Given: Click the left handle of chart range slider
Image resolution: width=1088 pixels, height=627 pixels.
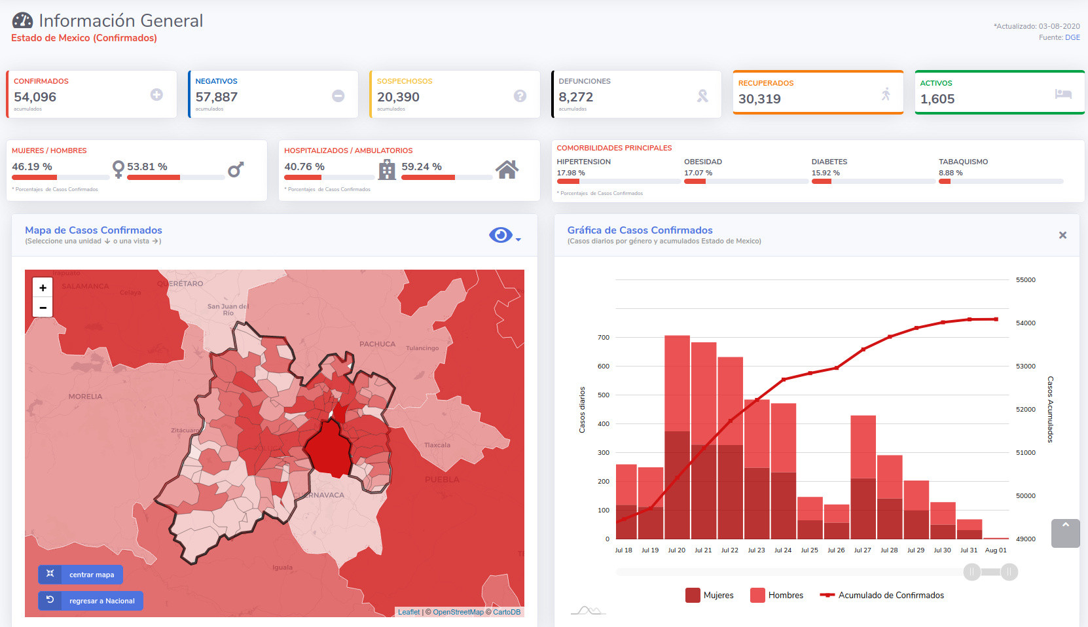Looking at the screenshot, I should pos(972,572).
